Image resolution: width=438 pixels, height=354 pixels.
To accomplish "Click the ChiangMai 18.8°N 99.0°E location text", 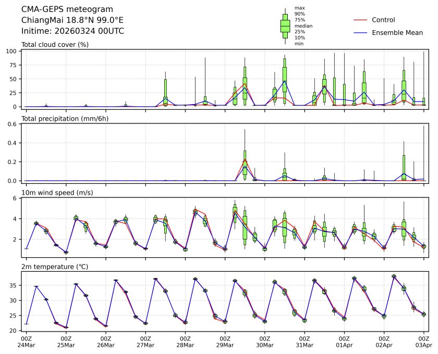I will pyautogui.click(x=72, y=20).
